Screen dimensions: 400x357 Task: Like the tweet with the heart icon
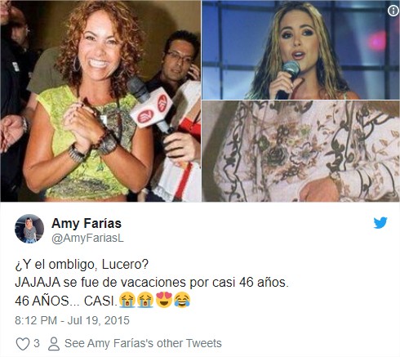(23, 344)
